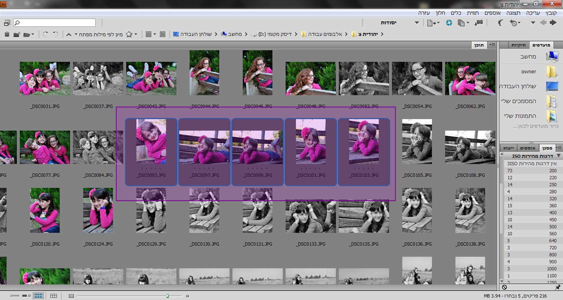The image size is (563, 300).
Task: Switch to thumbnails view icon in status bar
Action: coord(38,296)
